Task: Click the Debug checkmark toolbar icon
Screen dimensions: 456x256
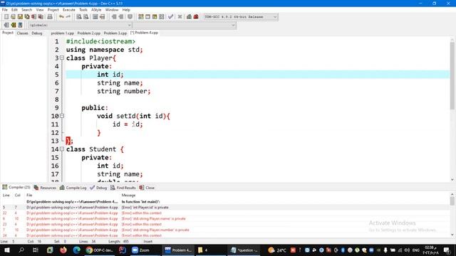Action: pos(171,17)
